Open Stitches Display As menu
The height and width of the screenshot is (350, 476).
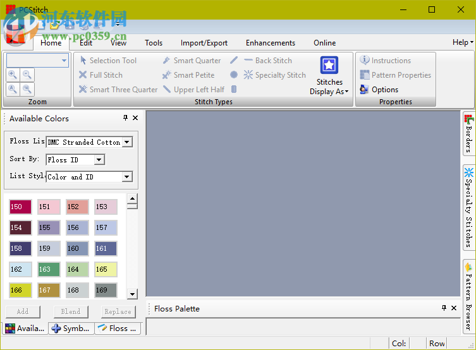coord(329,75)
